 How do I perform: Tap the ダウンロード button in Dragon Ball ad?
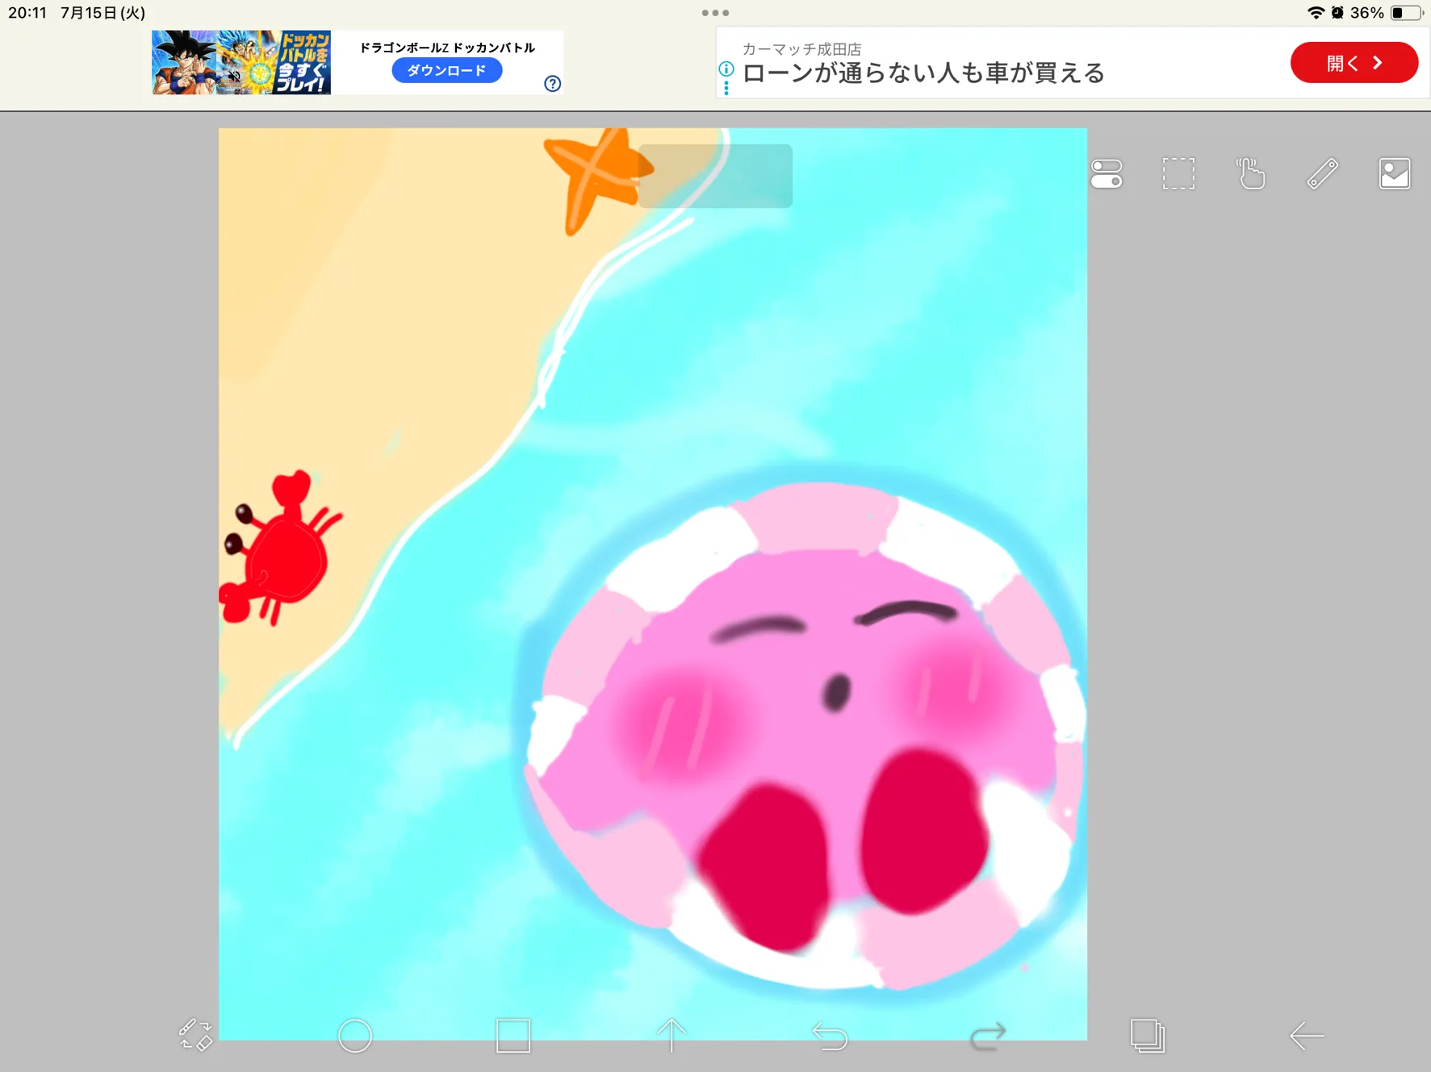pyautogui.click(x=446, y=70)
